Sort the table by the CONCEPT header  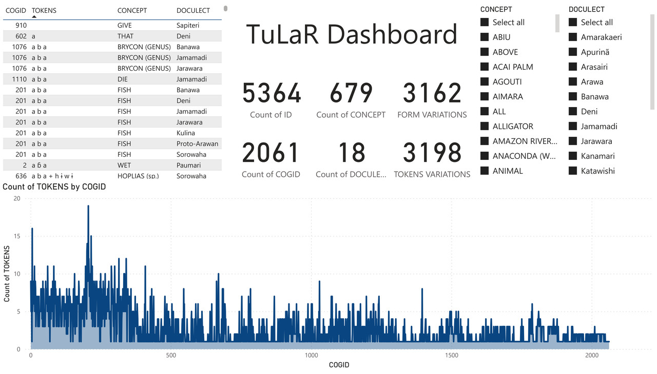(x=132, y=10)
